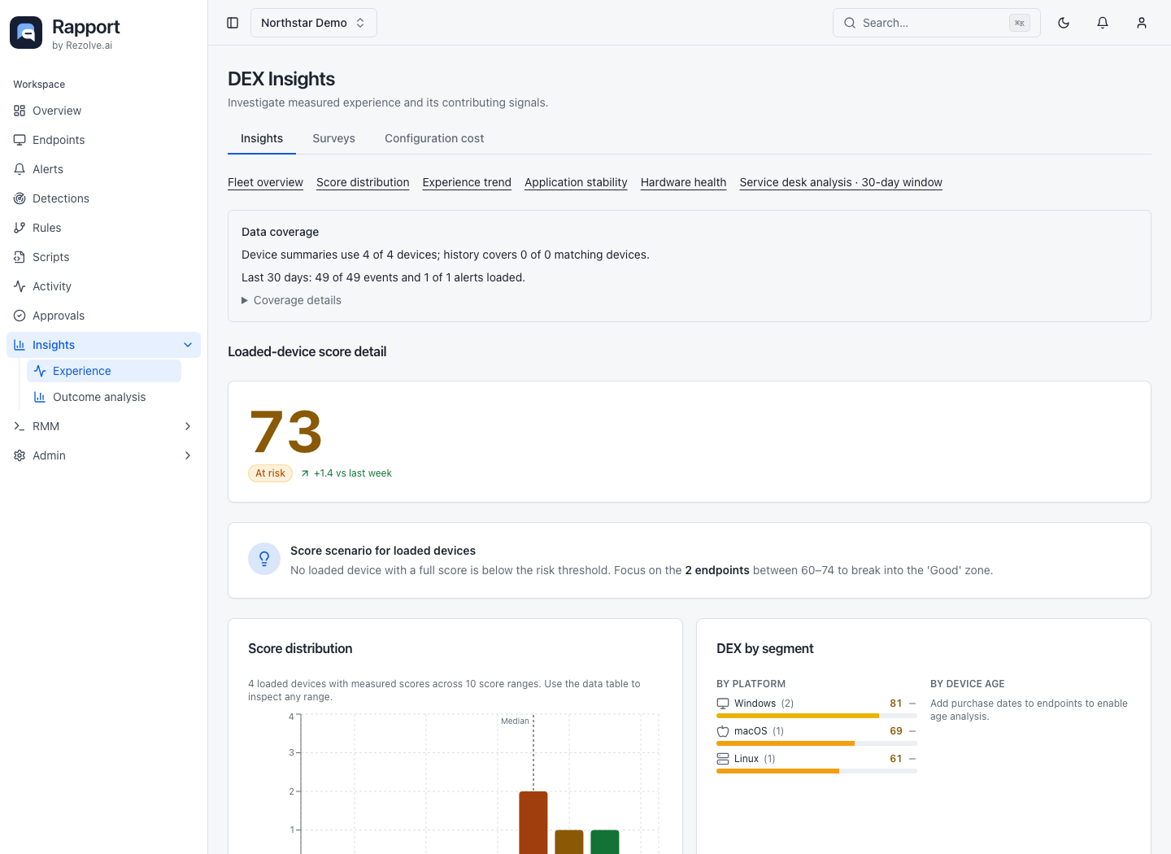Click the macOS score progress bar
Viewport: 1171px width, 854px height.
pyautogui.click(x=816, y=743)
